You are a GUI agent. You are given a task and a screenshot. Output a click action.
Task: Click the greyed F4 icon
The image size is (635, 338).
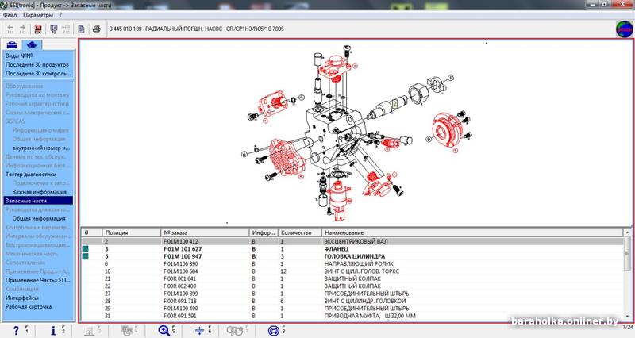127,331
